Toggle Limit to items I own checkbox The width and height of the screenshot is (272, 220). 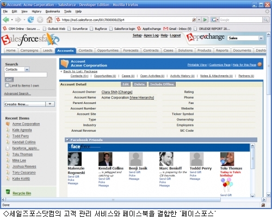7,85
